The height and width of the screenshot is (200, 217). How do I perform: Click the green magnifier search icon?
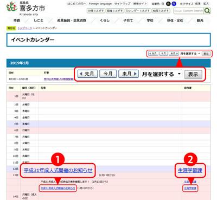[207, 11]
